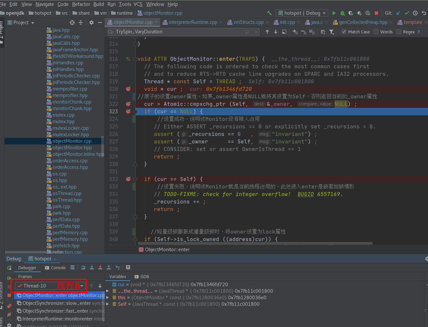Click Step Over icon in debugger toolbar
This screenshot has height=327, width=428.
coord(83,267)
